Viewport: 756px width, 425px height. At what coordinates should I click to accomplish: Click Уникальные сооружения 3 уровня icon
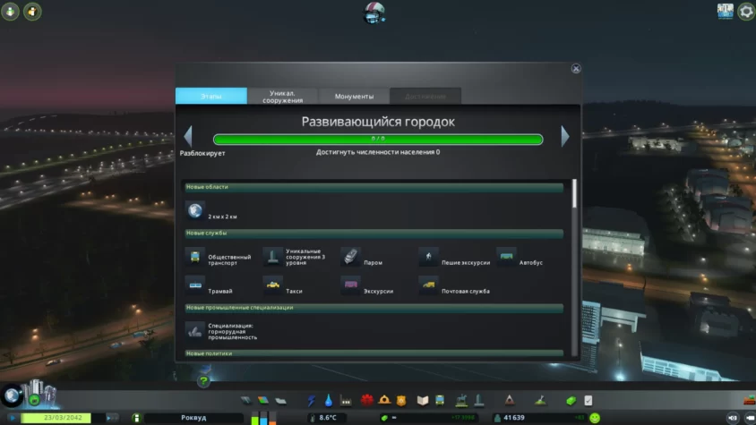click(x=273, y=257)
